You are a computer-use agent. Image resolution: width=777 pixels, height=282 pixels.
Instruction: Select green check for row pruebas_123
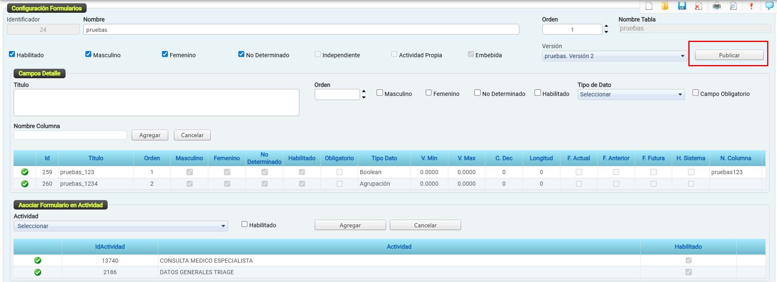click(25, 172)
